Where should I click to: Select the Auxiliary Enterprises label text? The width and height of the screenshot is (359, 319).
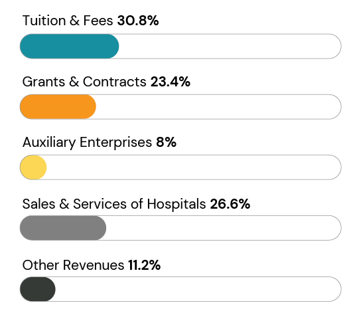[87, 142]
